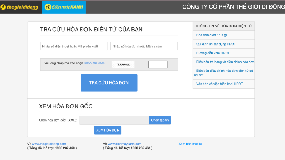Viewport: 285px width, 160px height.
Task: Click the XML file path field
Action: coord(114,120)
